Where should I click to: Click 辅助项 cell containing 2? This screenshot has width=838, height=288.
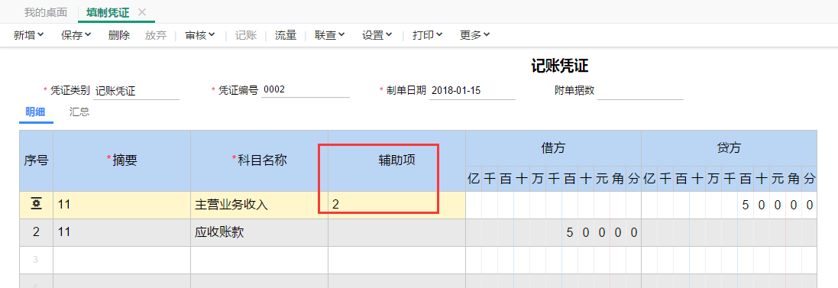coord(396,205)
